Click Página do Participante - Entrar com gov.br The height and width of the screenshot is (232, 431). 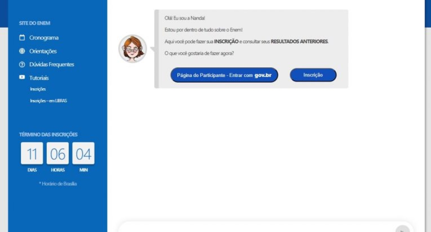224,75
